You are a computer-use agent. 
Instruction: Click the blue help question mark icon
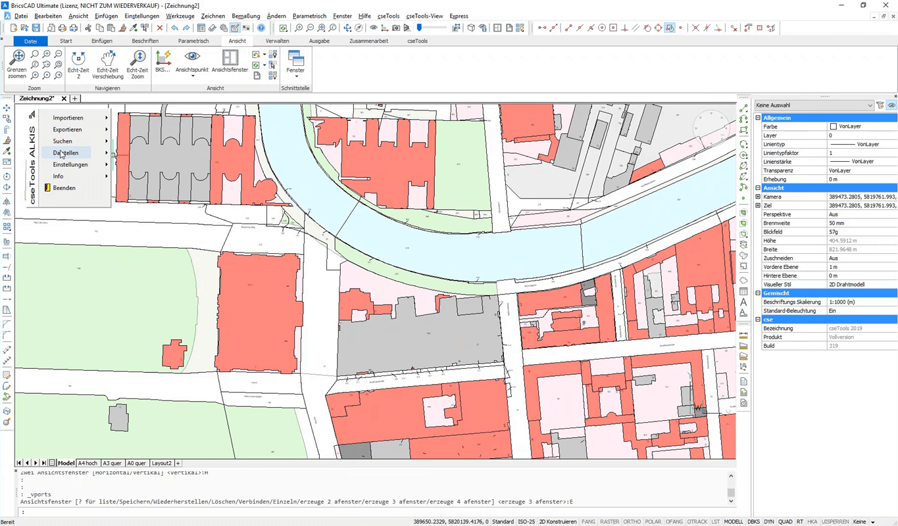pyautogui.click(x=261, y=28)
